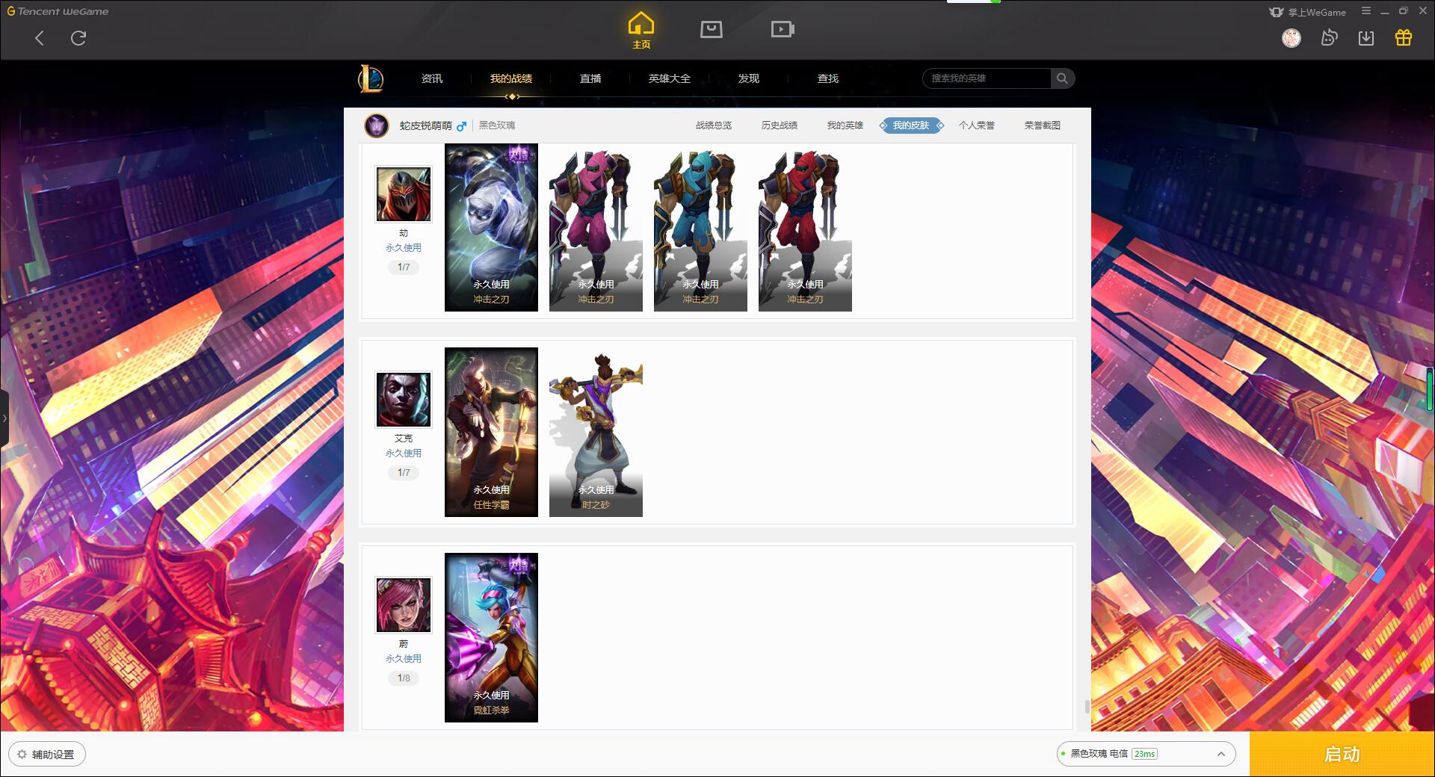The image size is (1435, 777).
Task: Refresh the page with reload icon
Action: click(x=78, y=38)
